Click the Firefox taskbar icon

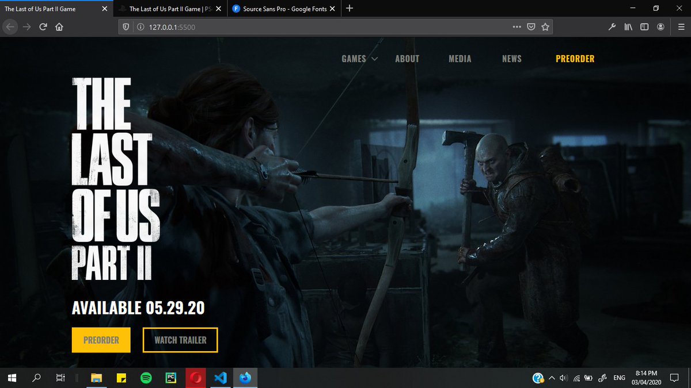(x=245, y=378)
